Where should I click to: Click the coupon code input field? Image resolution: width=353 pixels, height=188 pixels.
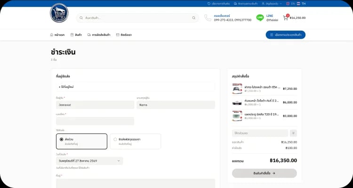260,133
